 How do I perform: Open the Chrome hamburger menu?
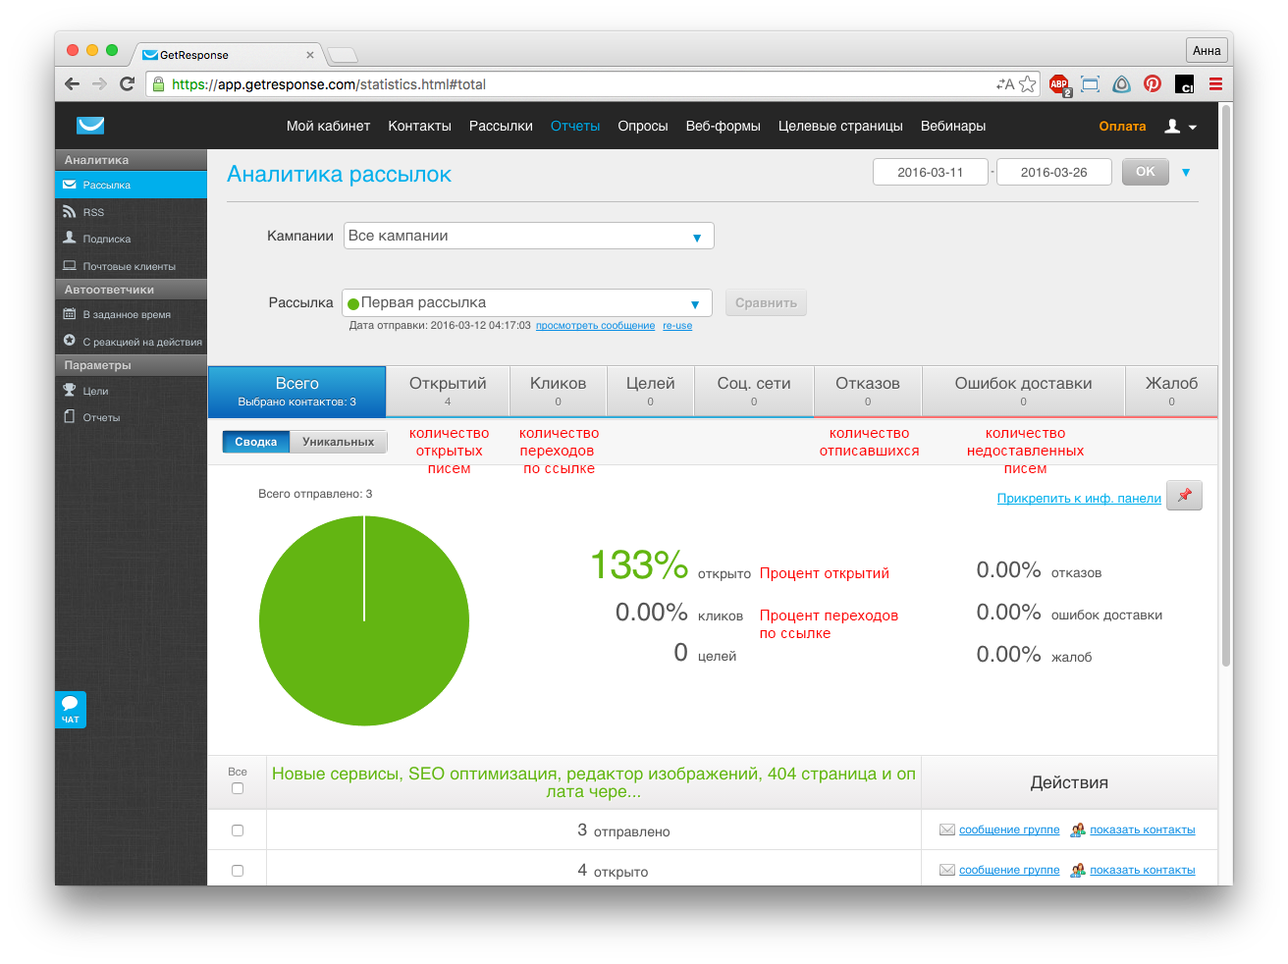point(1215,84)
